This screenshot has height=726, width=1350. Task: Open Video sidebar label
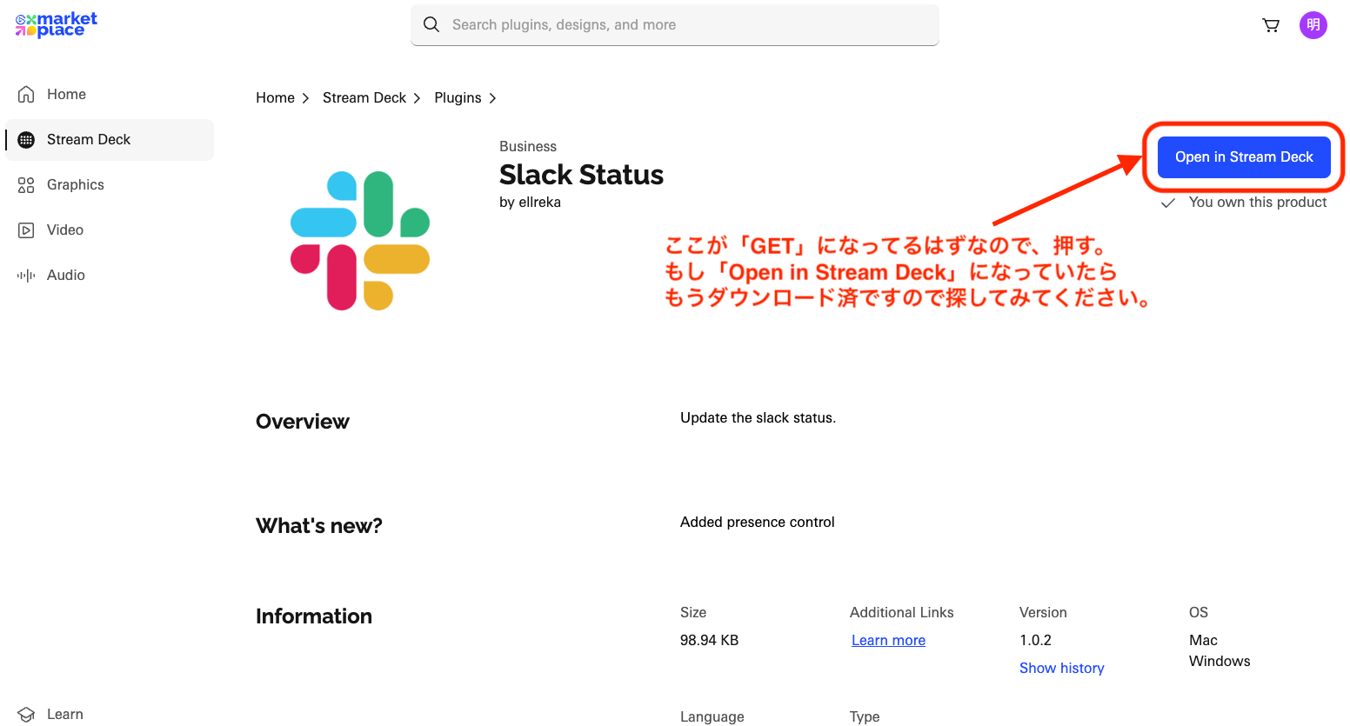click(65, 230)
